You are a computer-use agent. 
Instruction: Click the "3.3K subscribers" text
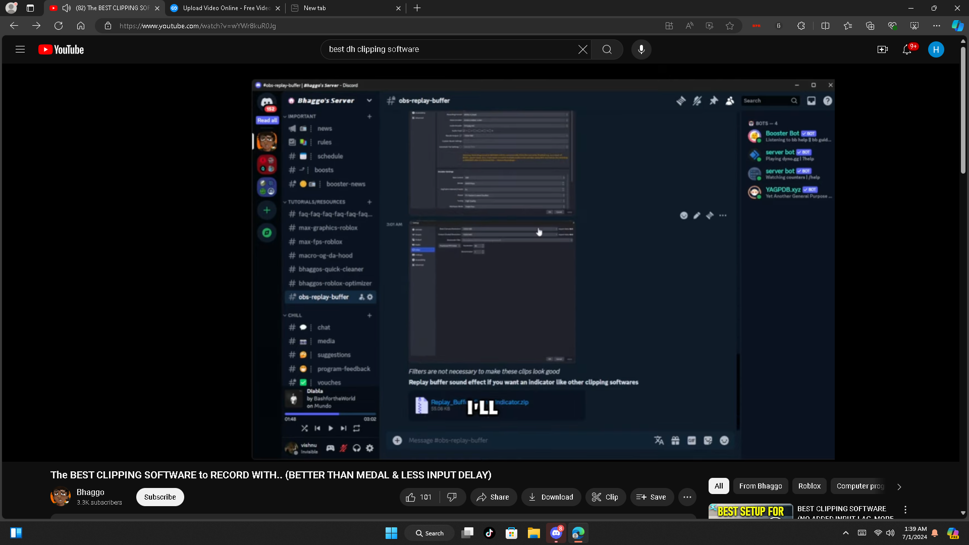(99, 503)
